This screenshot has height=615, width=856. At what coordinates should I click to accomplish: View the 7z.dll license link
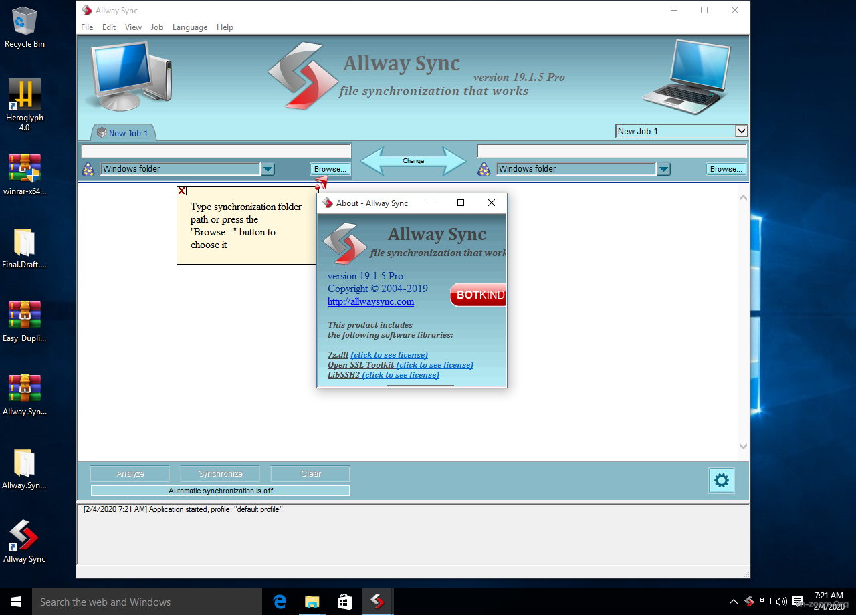tap(389, 355)
